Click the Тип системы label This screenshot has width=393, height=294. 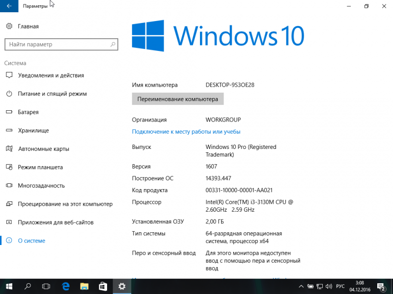(x=149, y=234)
